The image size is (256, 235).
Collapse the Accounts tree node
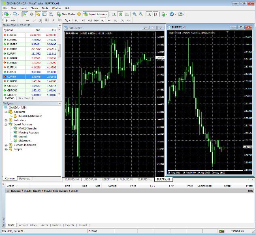click(x=6, y=112)
